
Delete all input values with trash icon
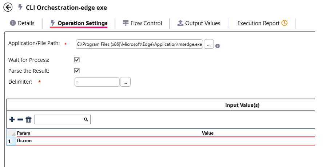(x=28, y=120)
